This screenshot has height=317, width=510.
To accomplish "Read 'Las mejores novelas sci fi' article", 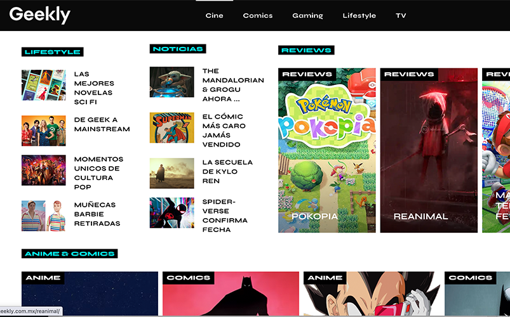I will click(94, 88).
